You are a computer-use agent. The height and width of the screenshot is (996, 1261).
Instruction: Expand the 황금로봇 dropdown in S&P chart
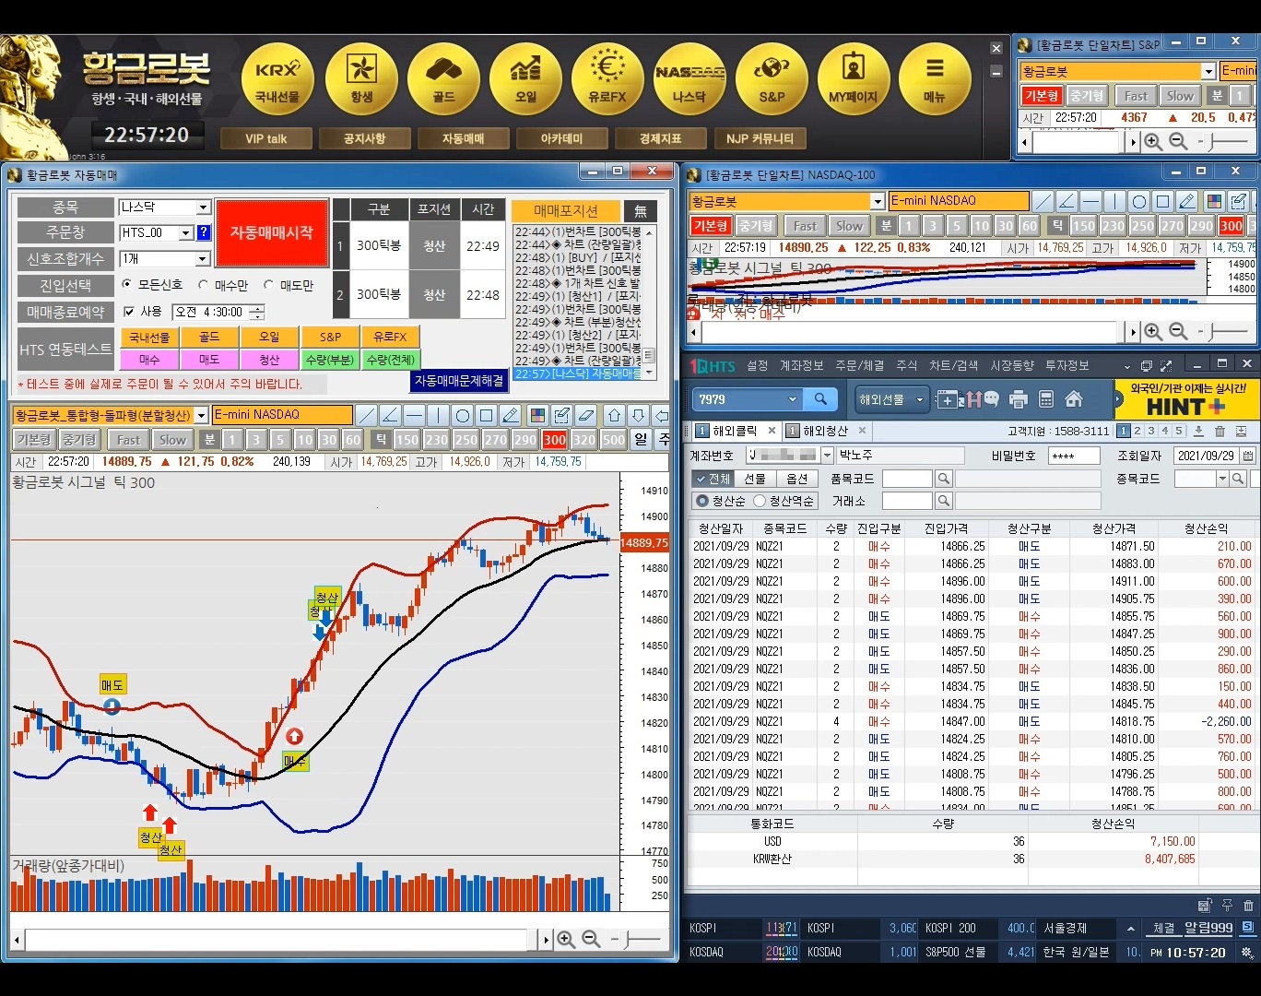[1208, 71]
